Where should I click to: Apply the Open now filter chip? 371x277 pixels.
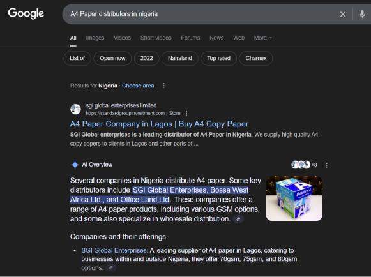pyautogui.click(x=112, y=58)
